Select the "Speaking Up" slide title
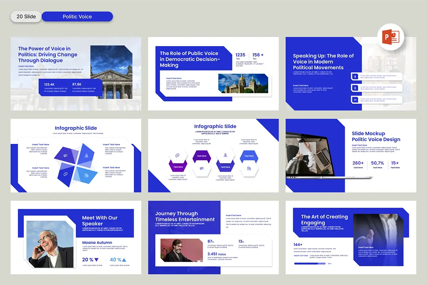427x285 pixels. pyautogui.click(x=323, y=62)
